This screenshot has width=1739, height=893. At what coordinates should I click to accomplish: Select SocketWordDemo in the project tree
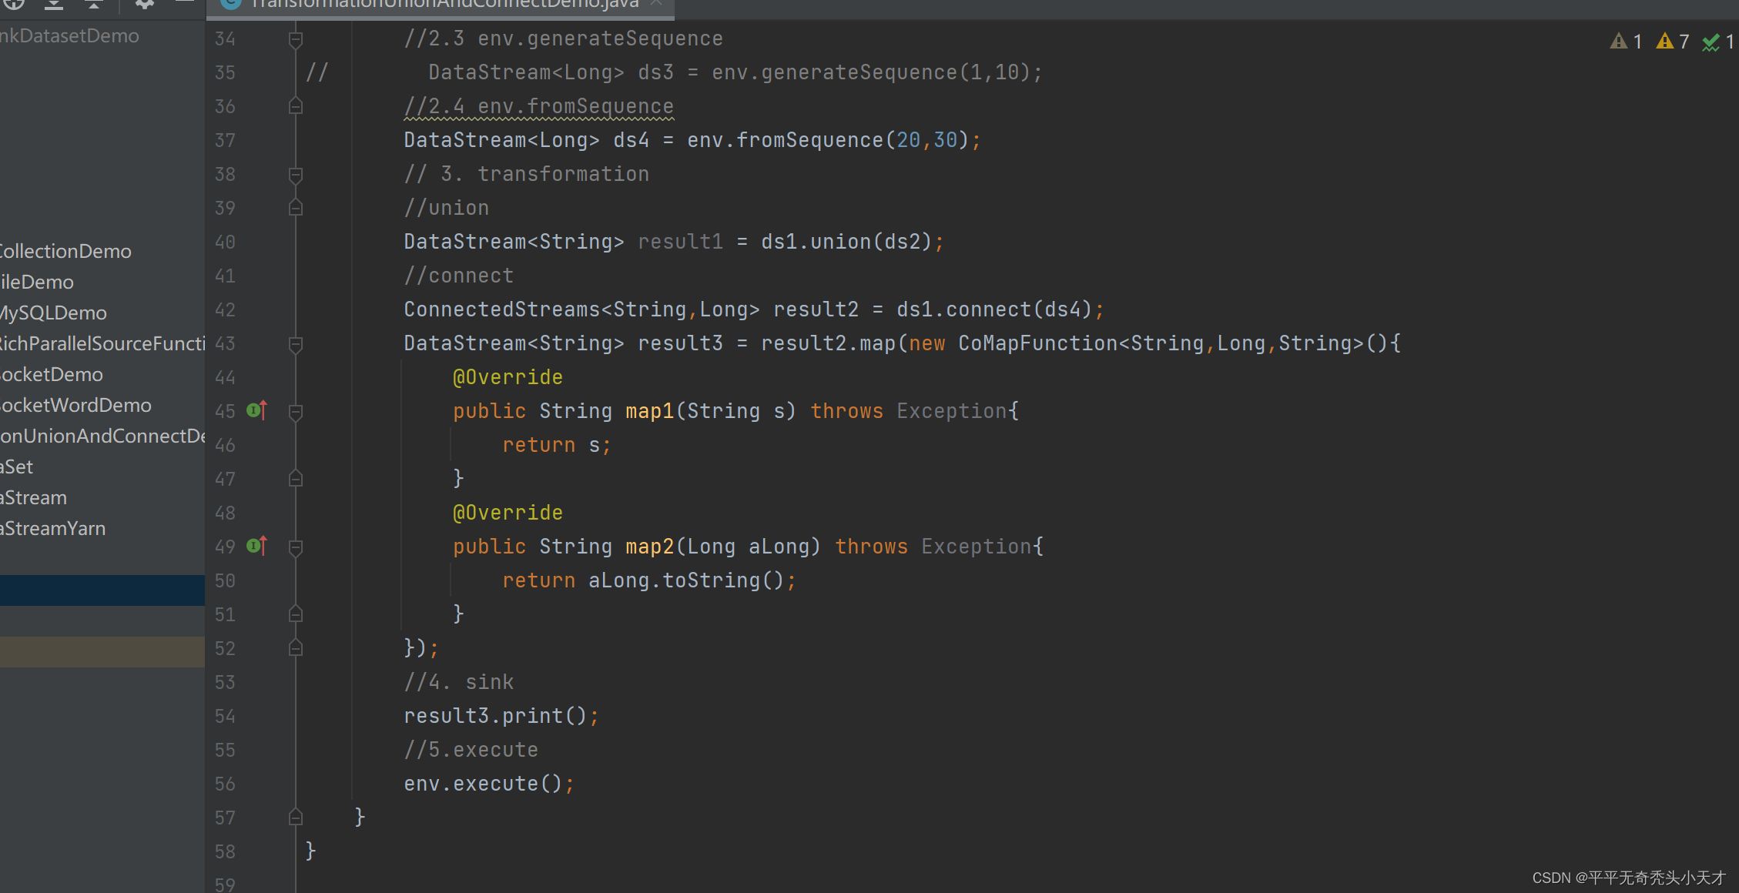[x=75, y=405]
